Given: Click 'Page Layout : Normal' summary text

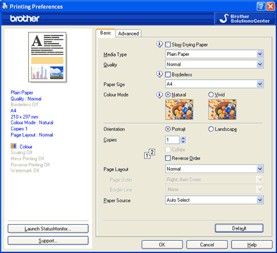Looking at the screenshot, I should (32, 135).
